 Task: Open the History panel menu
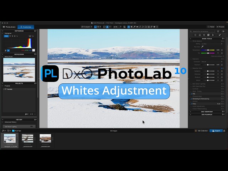[35, 120]
